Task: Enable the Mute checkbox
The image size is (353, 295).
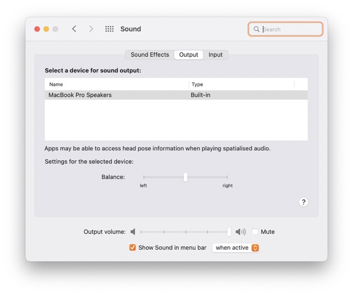Action: 255,232
